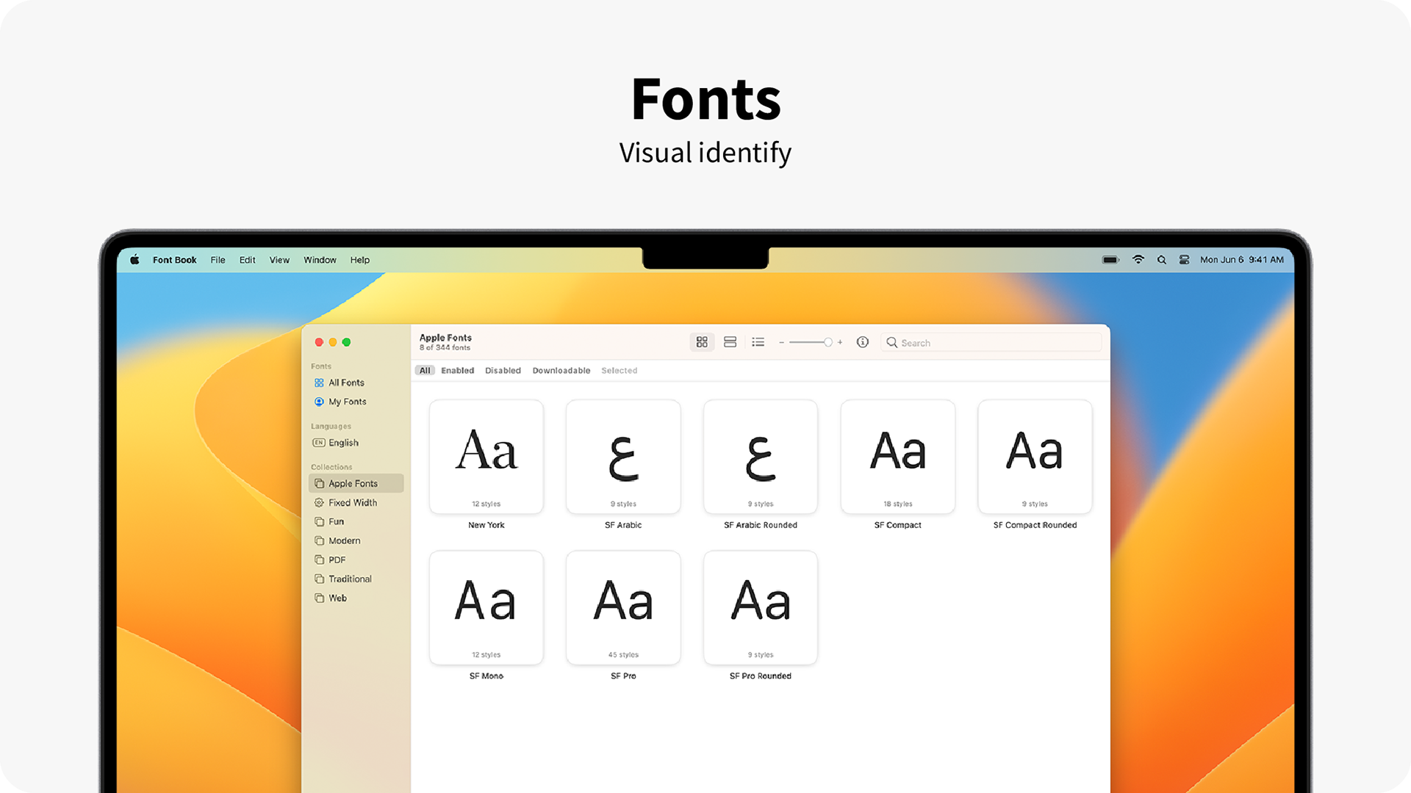Click the PDF collection icon
The height and width of the screenshot is (793, 1411).
tap(319, 560)
